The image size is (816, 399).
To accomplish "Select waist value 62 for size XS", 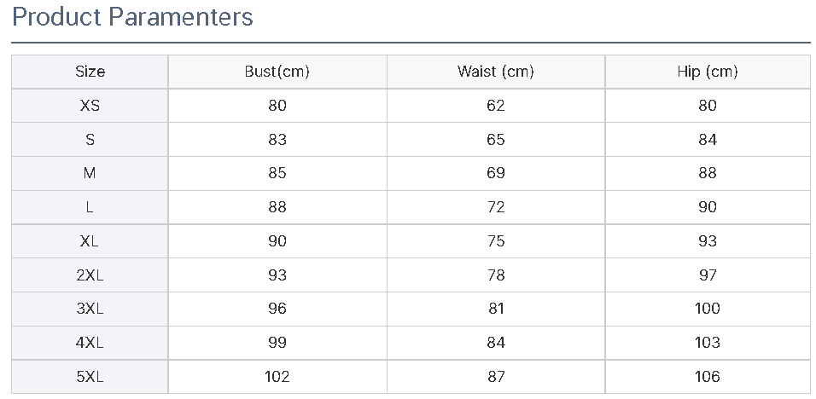I will 496,106.
